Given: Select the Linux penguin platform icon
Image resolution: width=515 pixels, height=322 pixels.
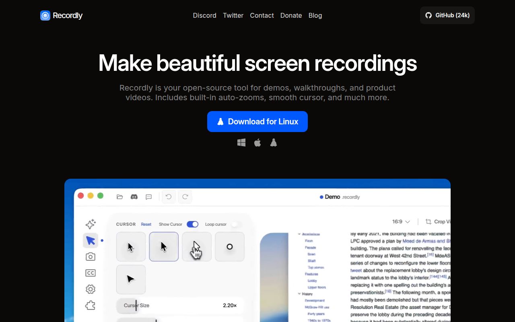Looking at the screenshot, I should point(274,142).
